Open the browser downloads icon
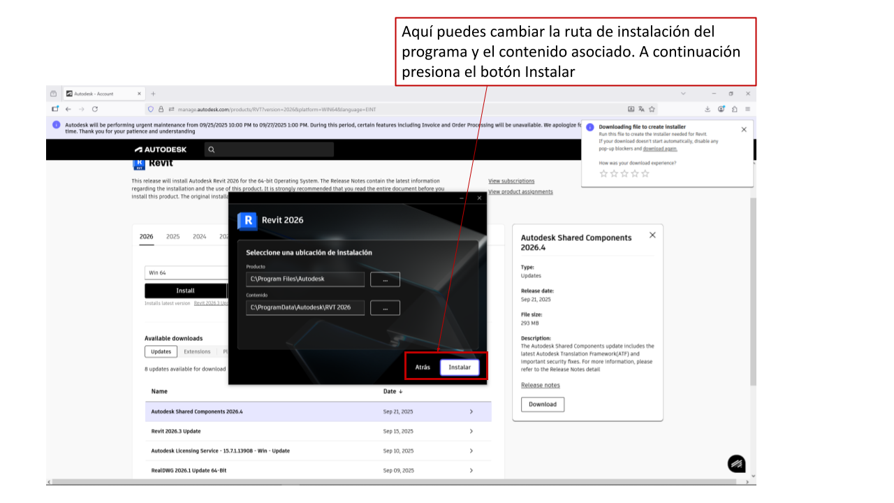 pos(708,109)
